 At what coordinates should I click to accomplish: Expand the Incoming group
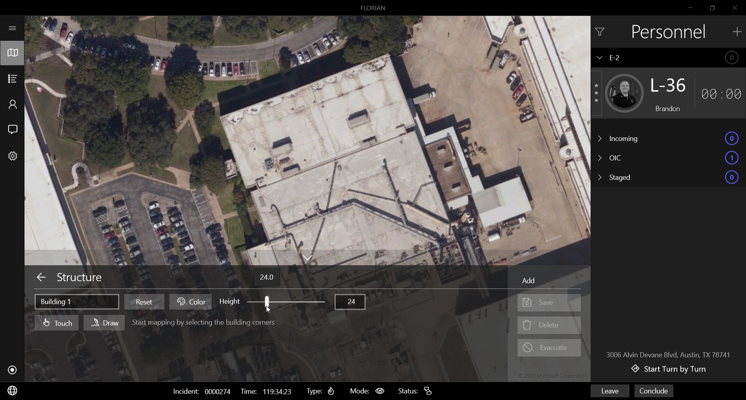(x=600, y=139)
